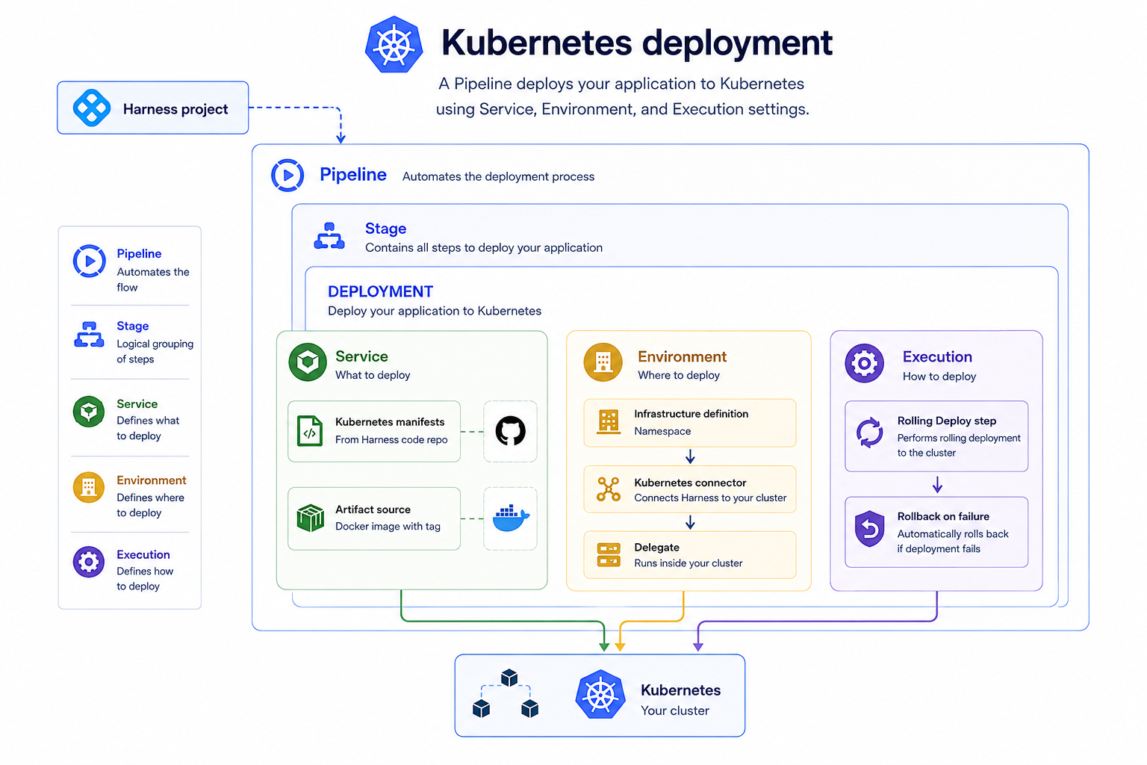Click the Kubernetes wheel icon in cluster box
Image resolution: width=1147 pixels, height=765 pixels.
[600, 695]
